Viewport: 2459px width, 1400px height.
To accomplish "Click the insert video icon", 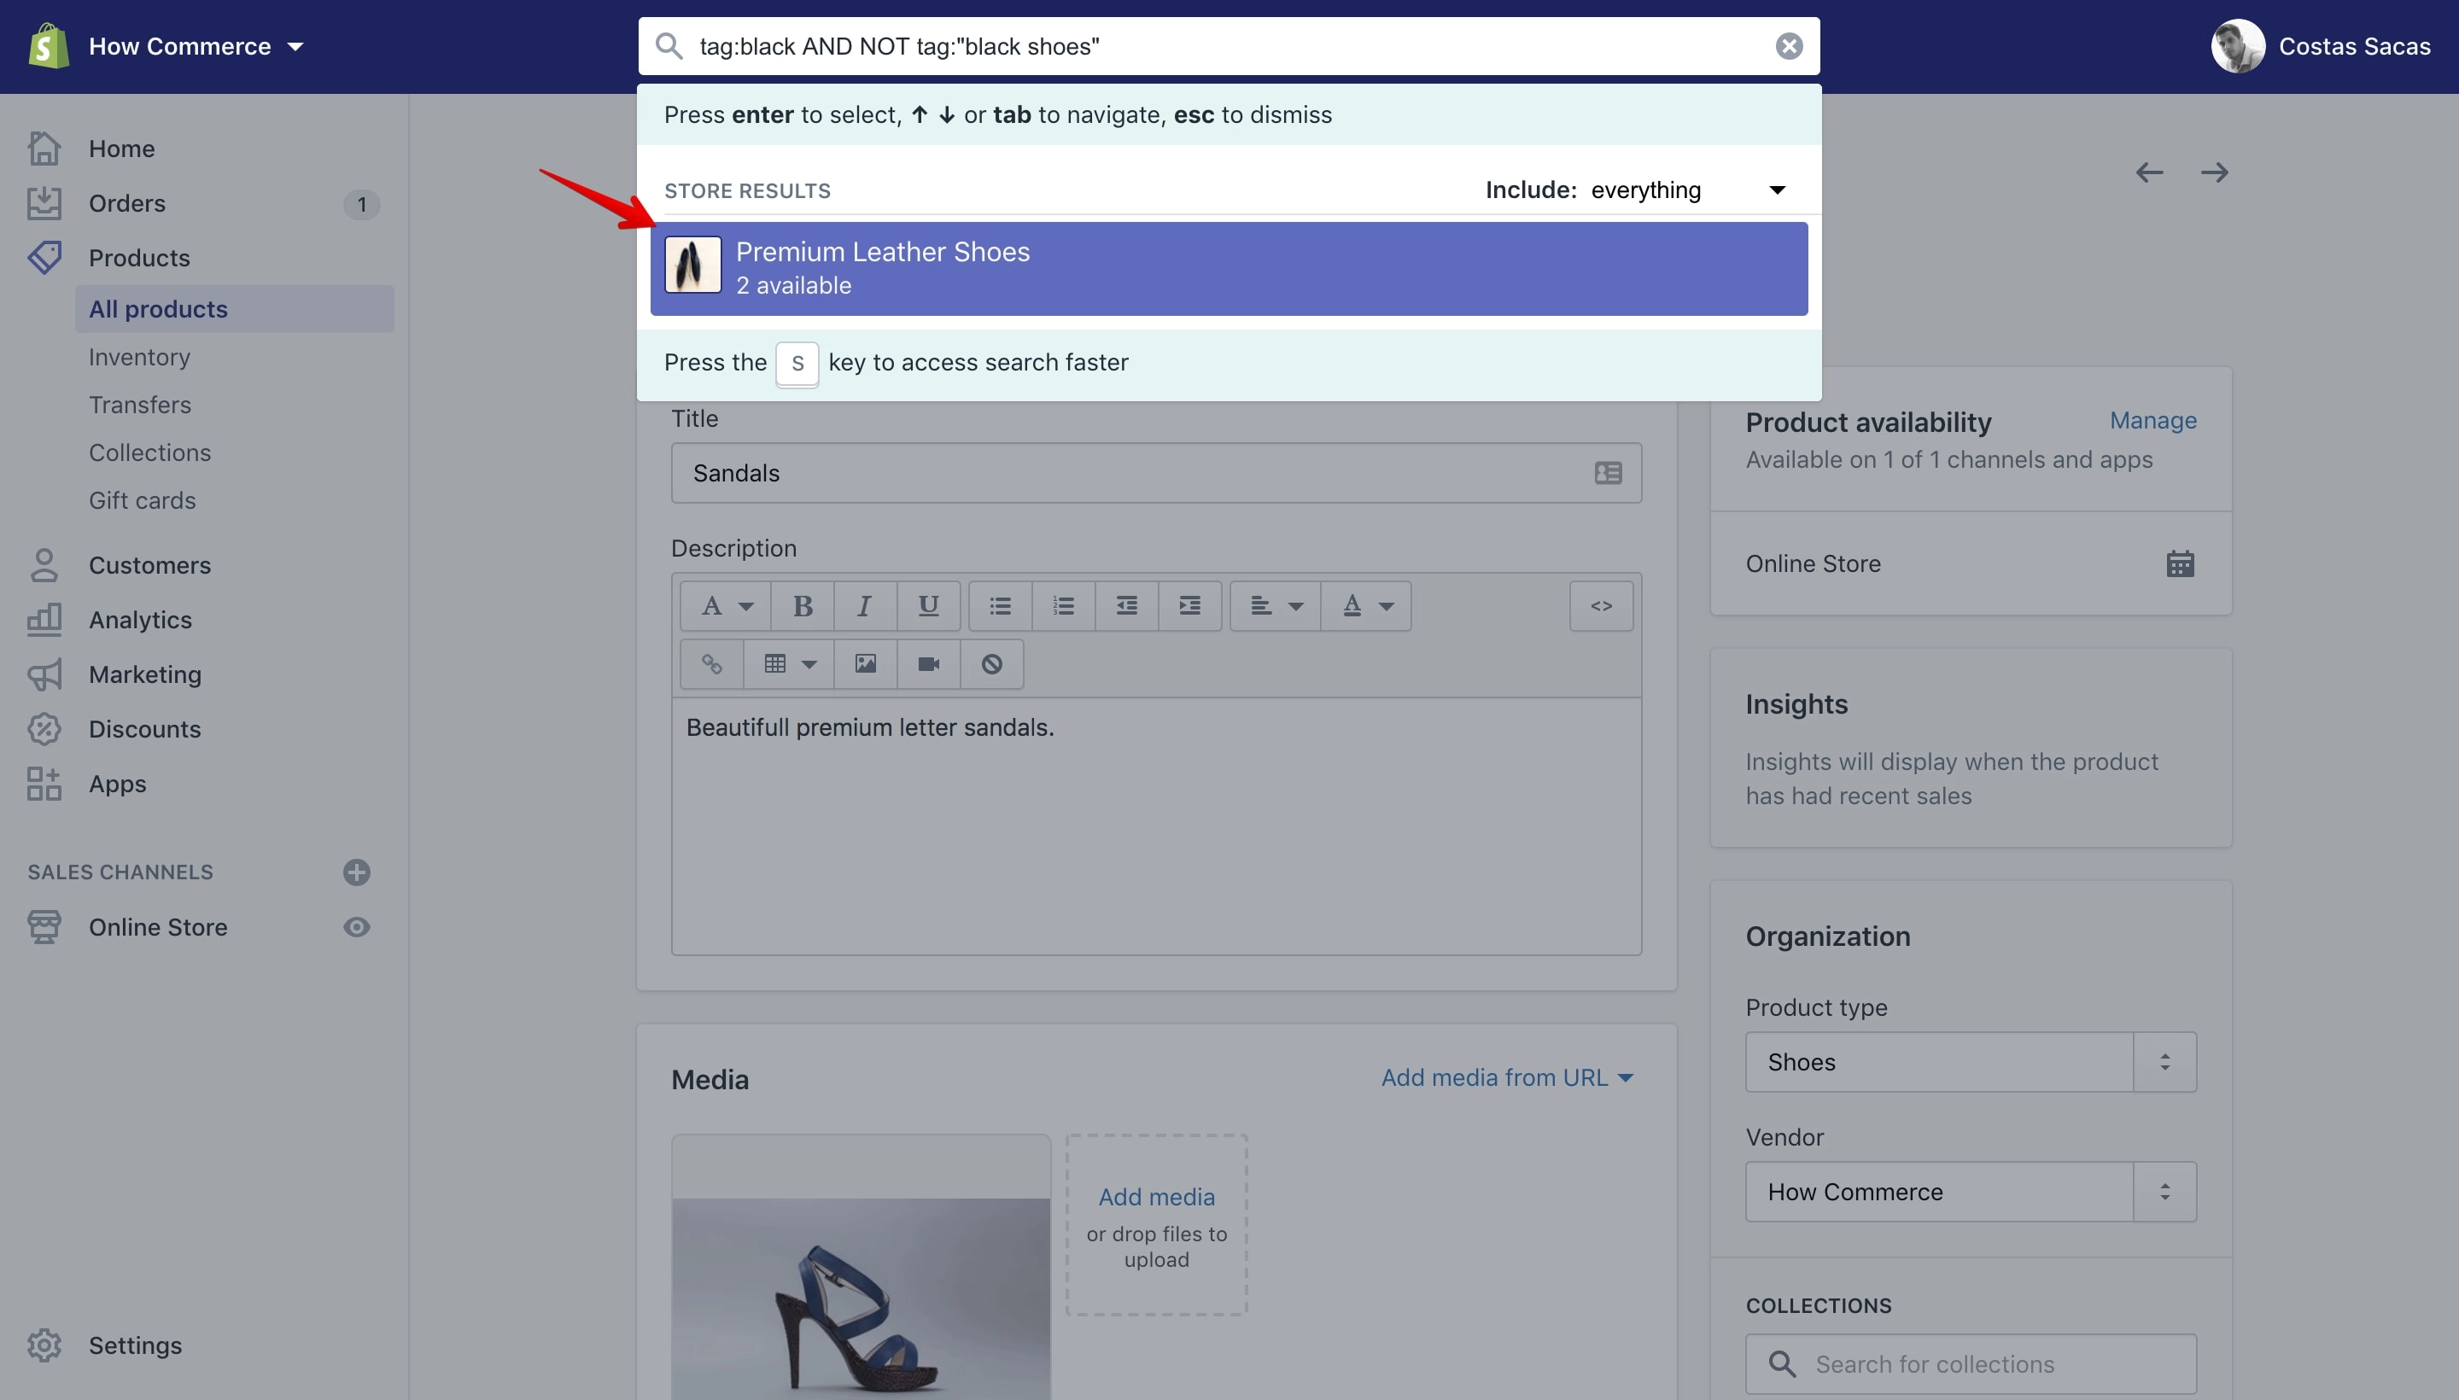I will pos(928,663).
